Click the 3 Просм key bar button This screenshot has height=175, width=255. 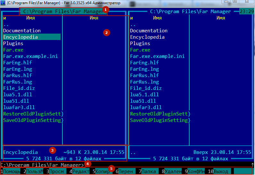[56, 171]
